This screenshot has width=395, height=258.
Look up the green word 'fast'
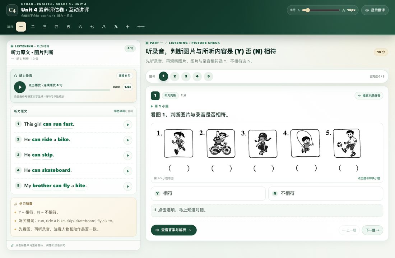point(68,124)
